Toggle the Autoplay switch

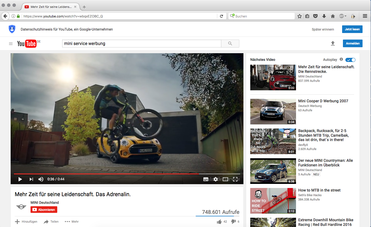pyautogui.click(x=350, y=60)
